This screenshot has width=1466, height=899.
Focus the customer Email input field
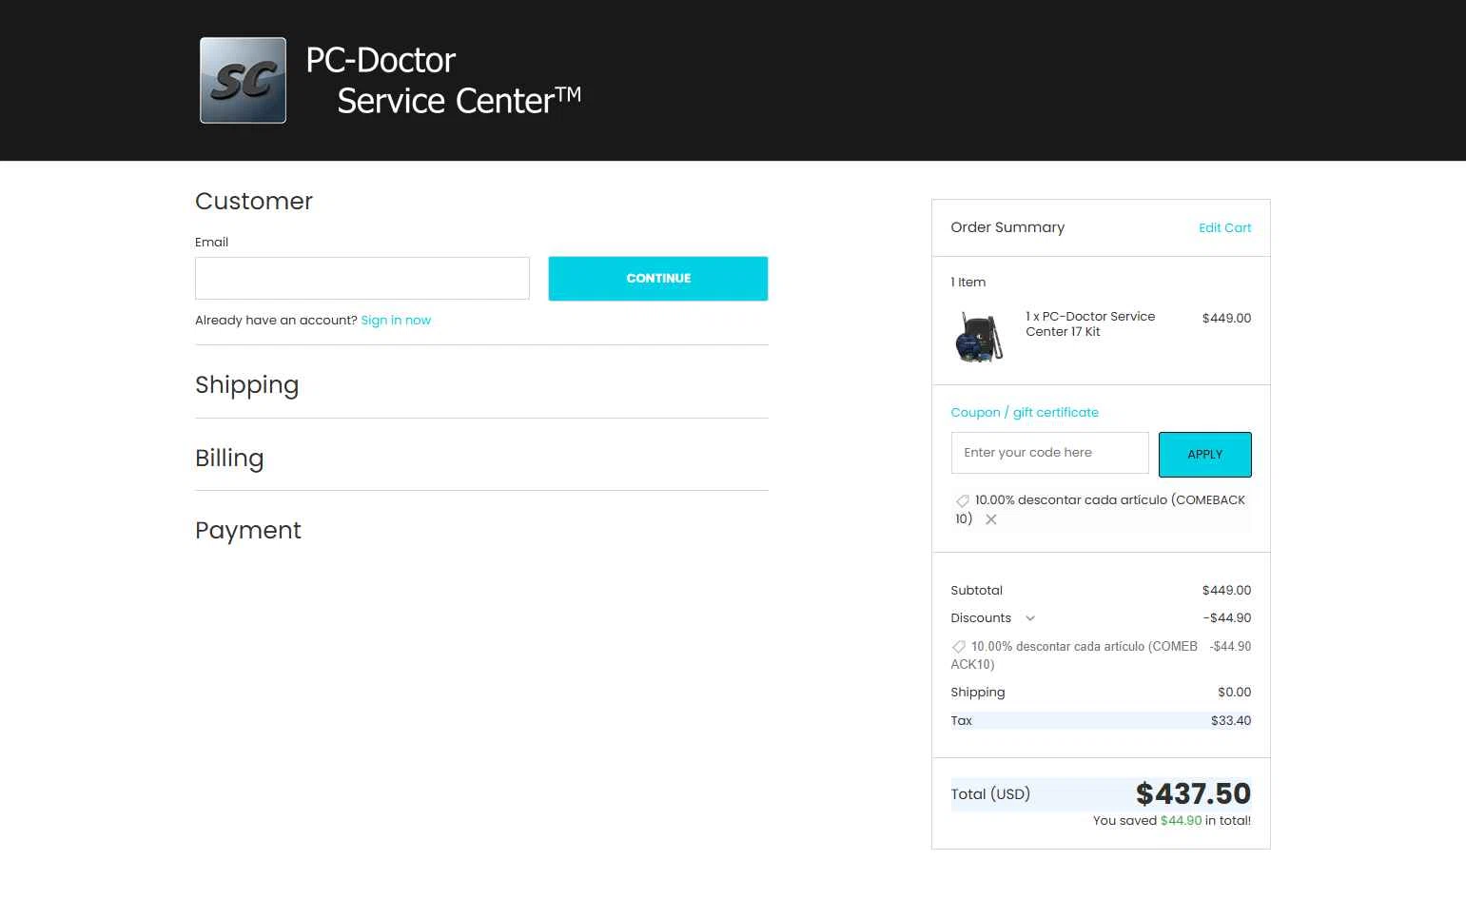(362, 278)
